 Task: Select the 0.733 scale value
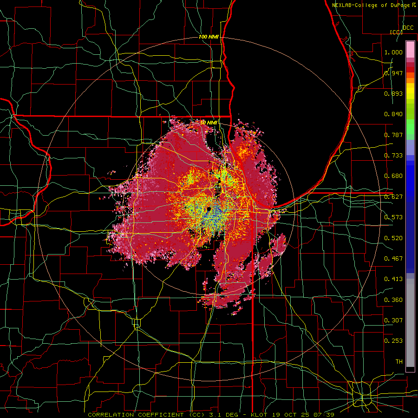[x=393, y=156]
